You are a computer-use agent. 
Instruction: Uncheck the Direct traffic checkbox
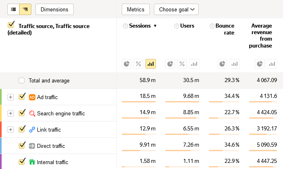coord(22,146)
